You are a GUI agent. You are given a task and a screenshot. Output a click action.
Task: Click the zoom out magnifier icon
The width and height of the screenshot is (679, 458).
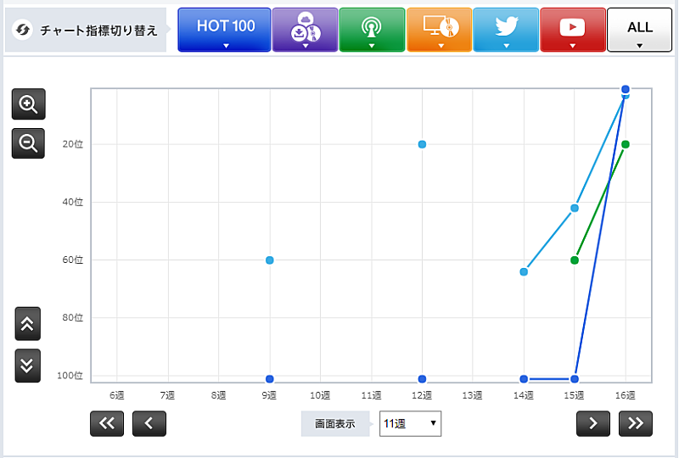[28, 143]
